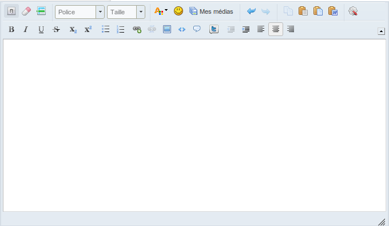The width and height of the screenshot is (389, 226).
Task: Click the decrease indent icon
Action: point(231,30)
